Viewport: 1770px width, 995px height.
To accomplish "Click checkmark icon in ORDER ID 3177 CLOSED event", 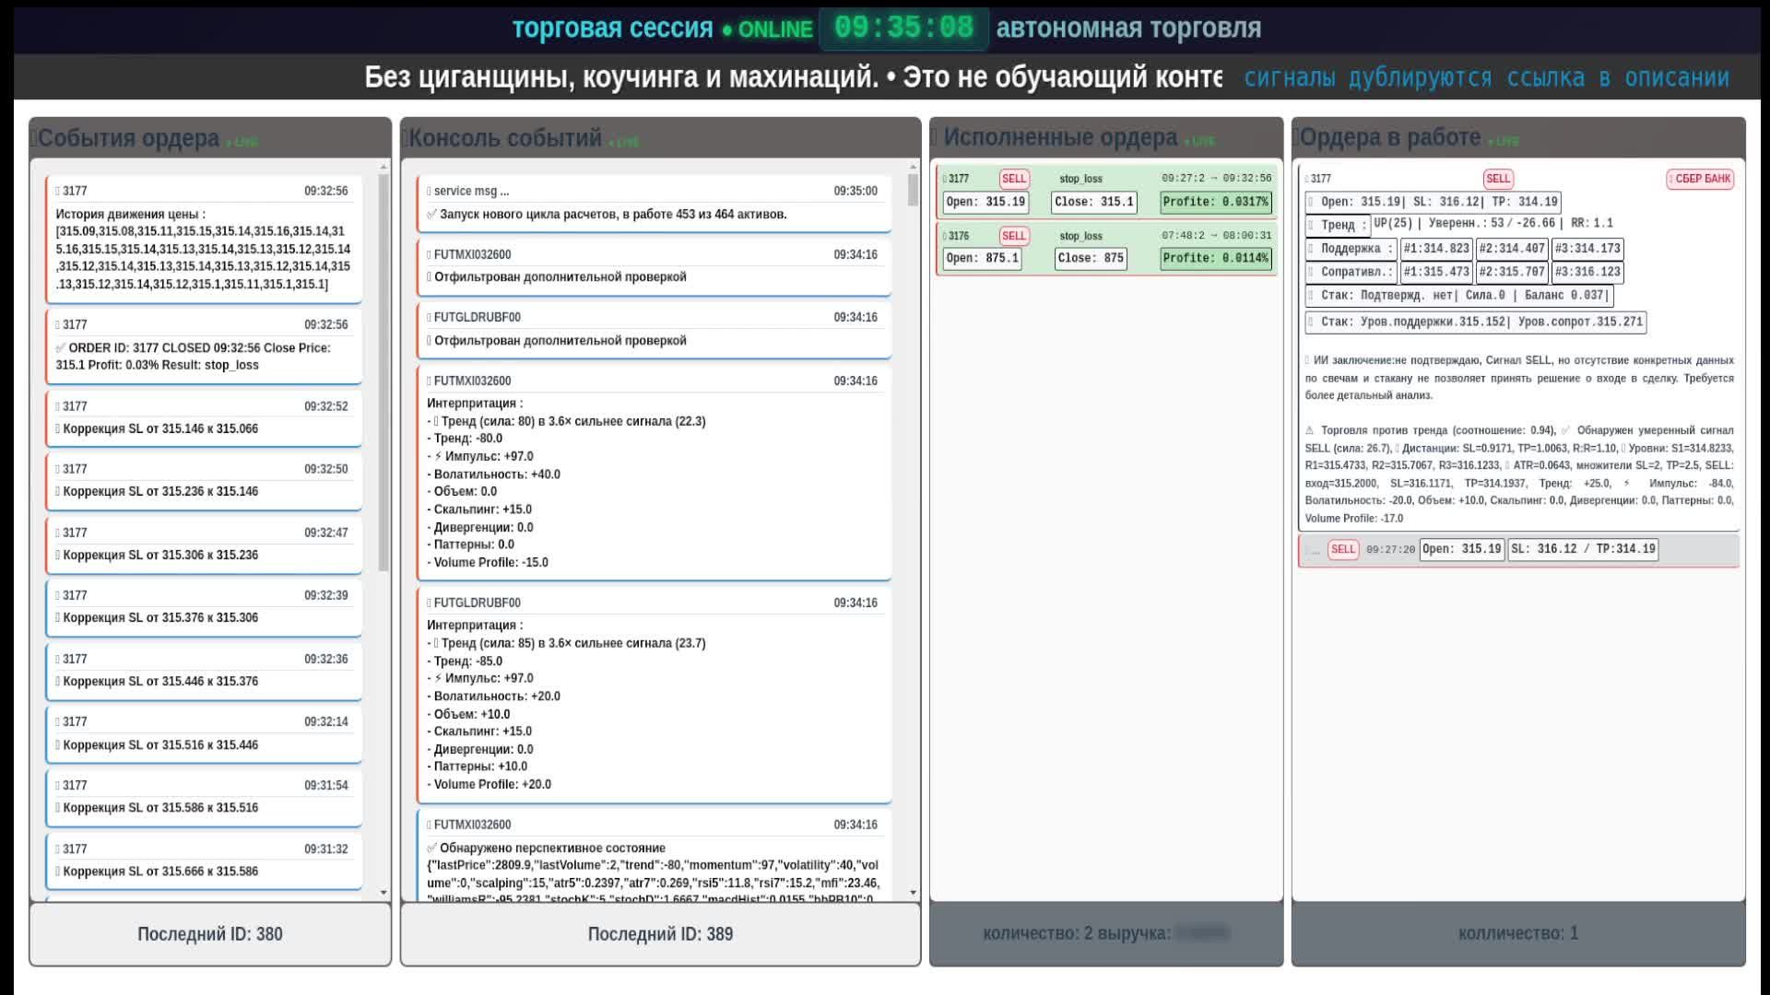I will tap(61, 348).
